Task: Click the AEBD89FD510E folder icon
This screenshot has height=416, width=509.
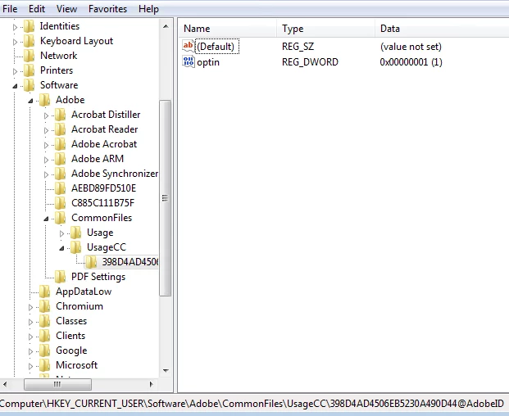Action: 60,188
